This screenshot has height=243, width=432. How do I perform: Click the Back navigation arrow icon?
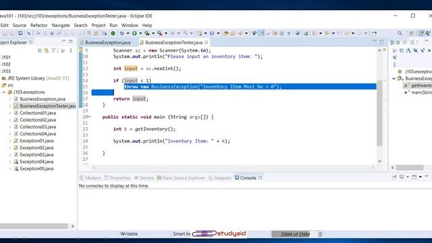point(347,33)
